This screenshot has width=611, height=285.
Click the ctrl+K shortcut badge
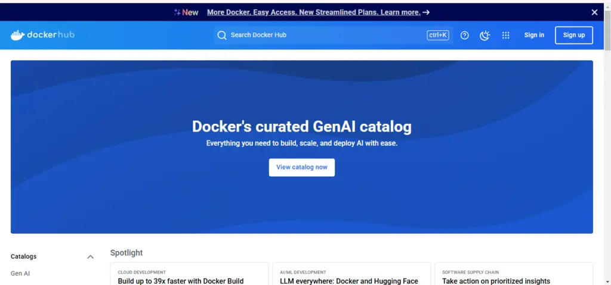(x=438, y=35)
